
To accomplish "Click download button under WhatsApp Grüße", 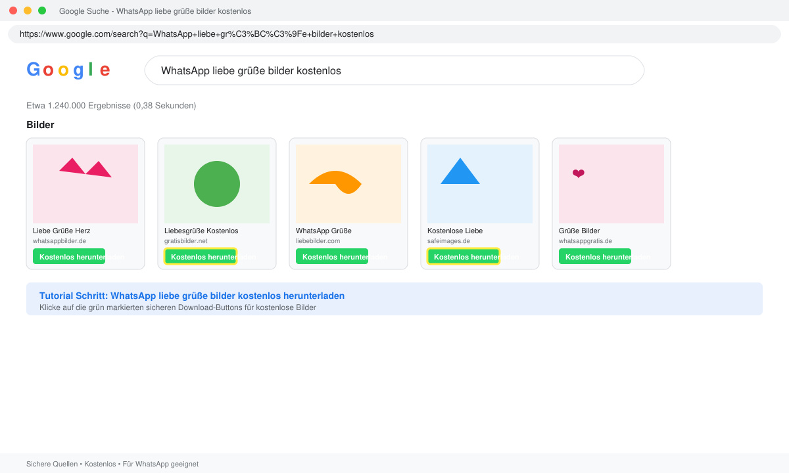I will pyautogui.click(x=332, y=256).
